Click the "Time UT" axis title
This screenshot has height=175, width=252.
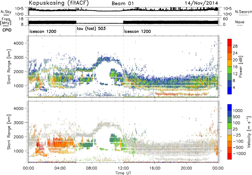[123, 173]
